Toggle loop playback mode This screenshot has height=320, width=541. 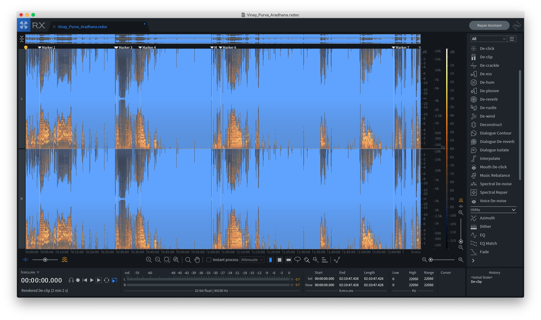(x=107, y=280)
